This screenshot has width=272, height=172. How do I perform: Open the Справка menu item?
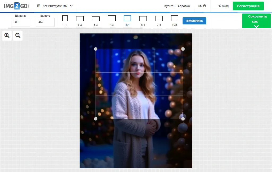(184, 6)
